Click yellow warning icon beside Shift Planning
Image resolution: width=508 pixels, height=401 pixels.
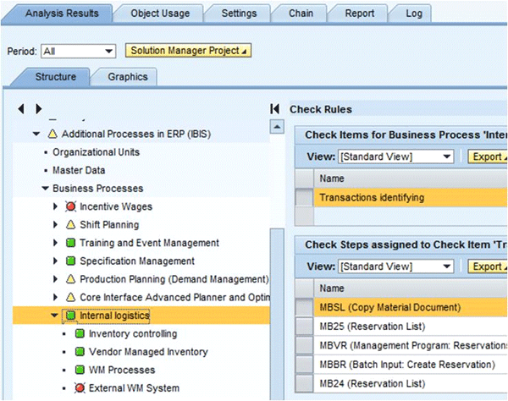(71, 225)
